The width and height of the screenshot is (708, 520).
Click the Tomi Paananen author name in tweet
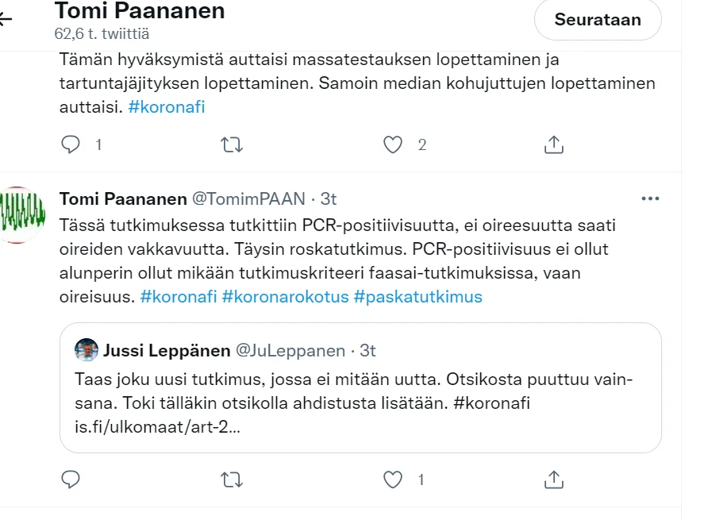(123, 198)
